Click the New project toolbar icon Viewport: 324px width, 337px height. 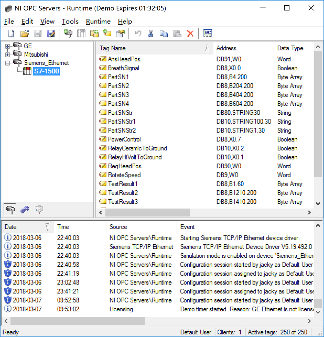11,33
